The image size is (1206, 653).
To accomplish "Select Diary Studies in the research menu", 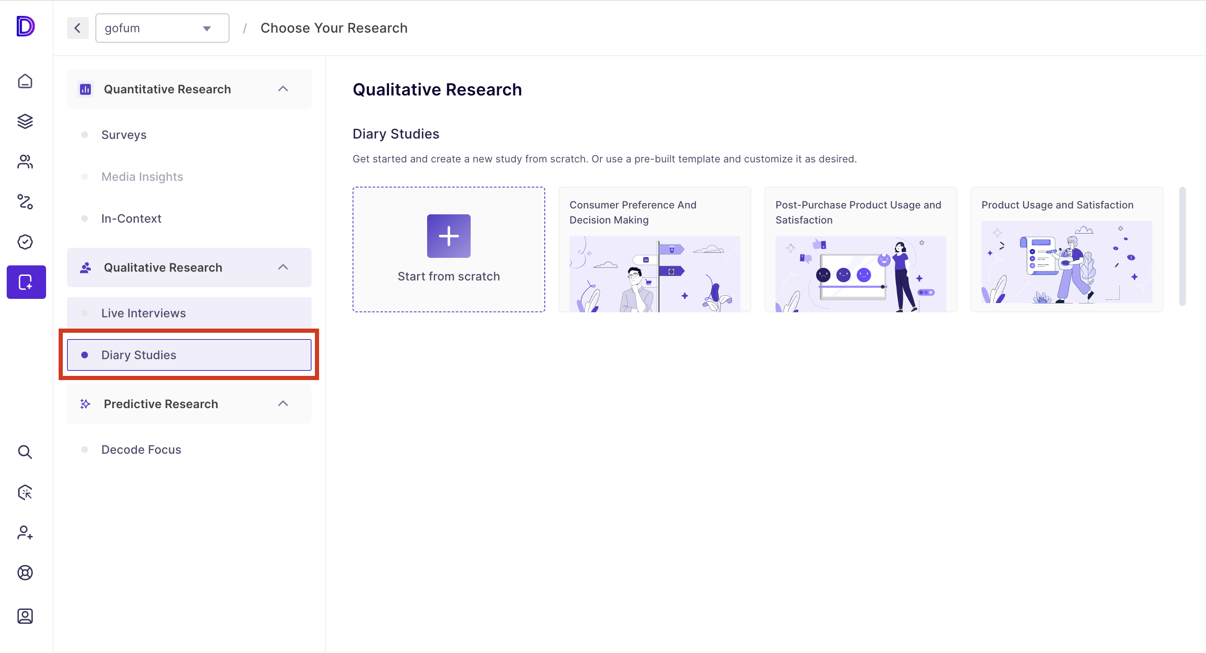I will pyautogui.click(x=189, y=355).
